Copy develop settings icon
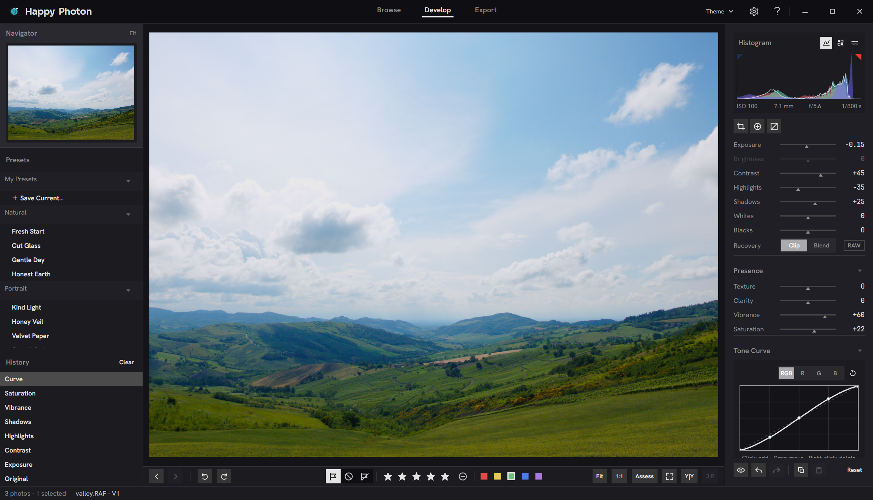The height and width of the screenshot is (500, 873). click(801, 470)
